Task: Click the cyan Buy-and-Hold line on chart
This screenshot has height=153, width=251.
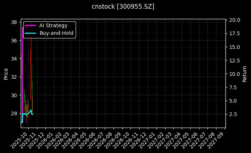Action: click(x=26, y=114)
